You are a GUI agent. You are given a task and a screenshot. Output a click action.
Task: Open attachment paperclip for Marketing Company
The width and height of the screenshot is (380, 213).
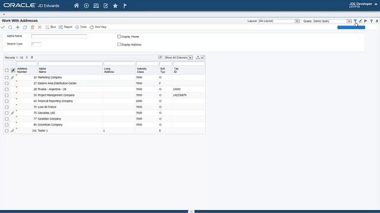[x=12, y=78]
